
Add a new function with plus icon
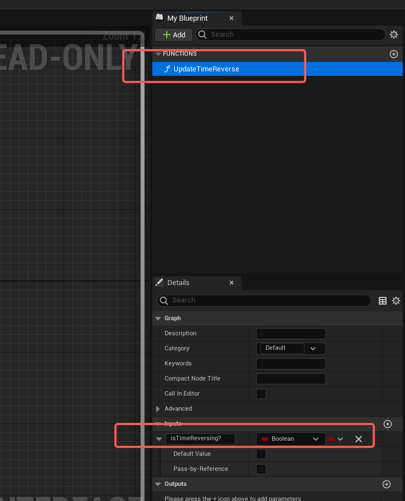[x=394, y=54]
